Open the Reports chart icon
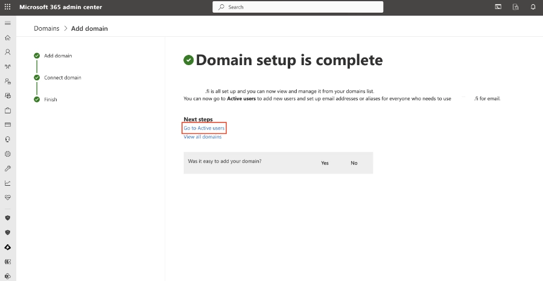 [8, 183]
